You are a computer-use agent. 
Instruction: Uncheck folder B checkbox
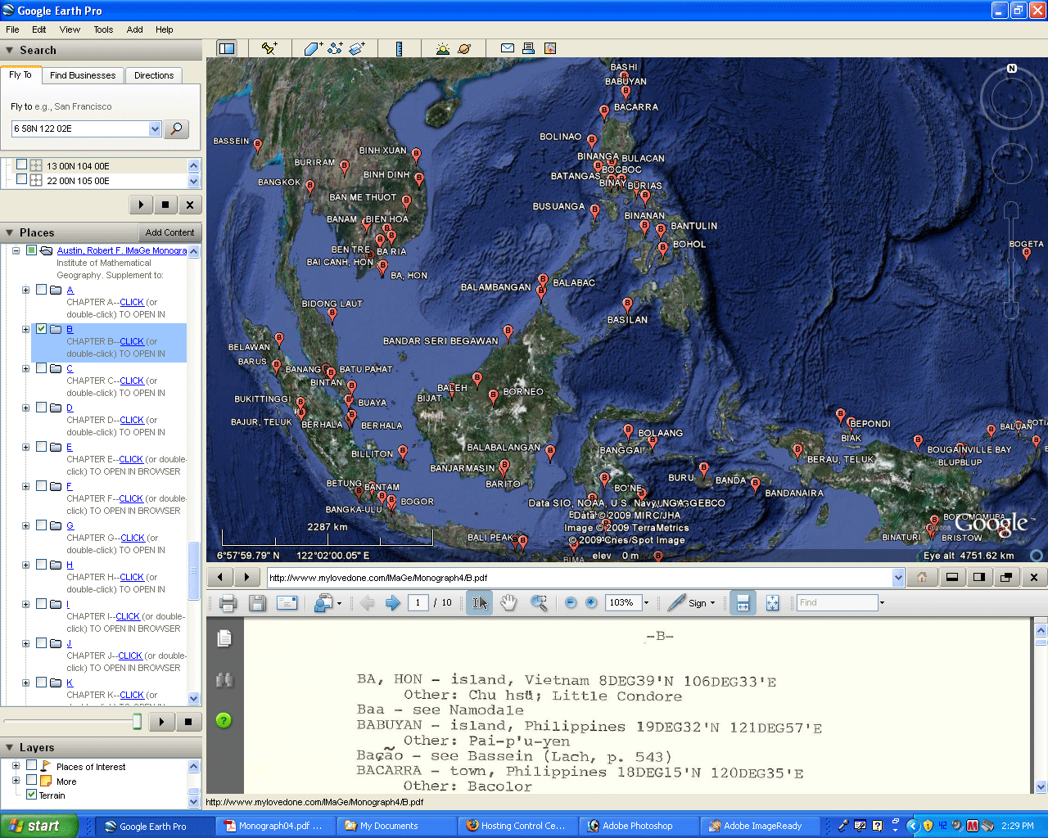pyautogui.click(x=41, y=329)
